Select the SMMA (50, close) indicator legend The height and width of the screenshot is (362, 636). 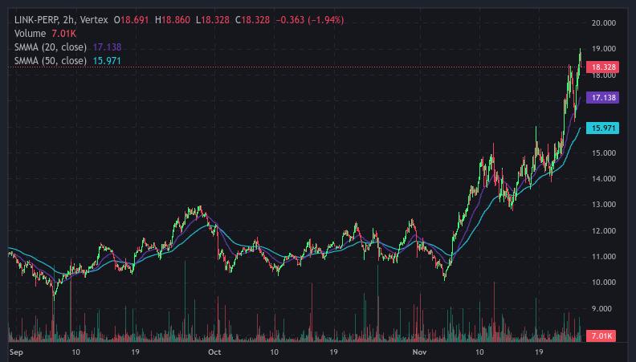point(51,61)
